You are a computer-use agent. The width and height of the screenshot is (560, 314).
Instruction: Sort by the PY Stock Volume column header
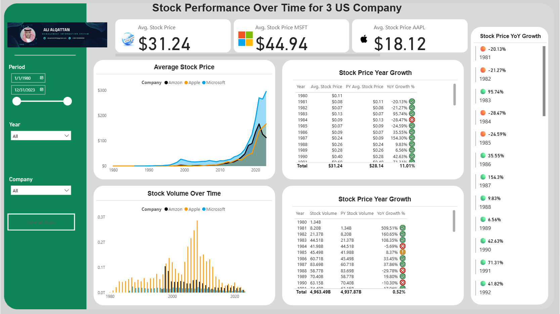click(x=357, y=213)
